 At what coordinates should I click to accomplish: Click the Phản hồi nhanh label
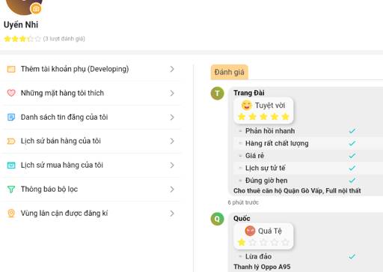coord(270,131)
